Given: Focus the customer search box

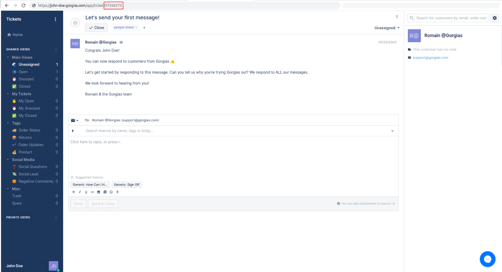Looking at the screenshot, I should coord(448,18).
